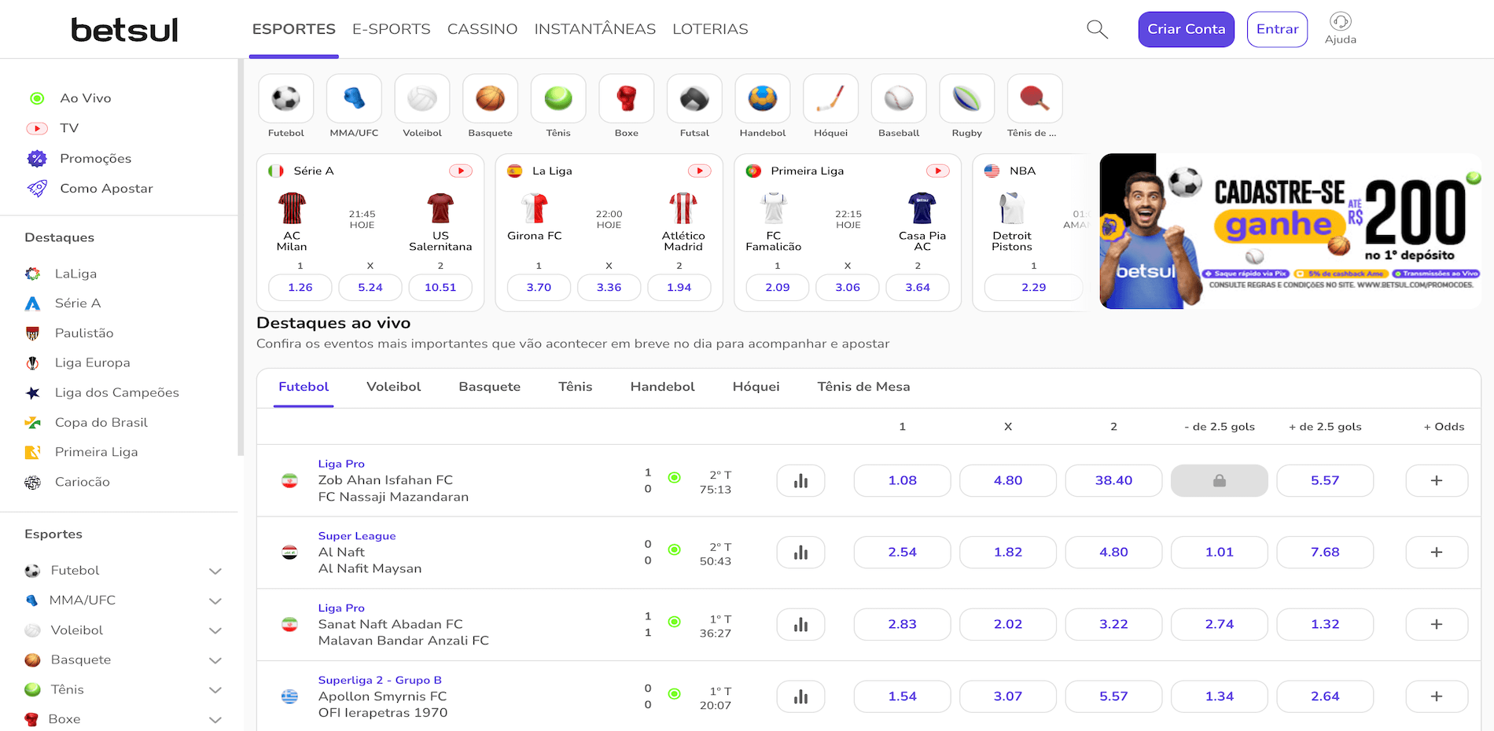Click the Criar Conta button

point(1186,29)
